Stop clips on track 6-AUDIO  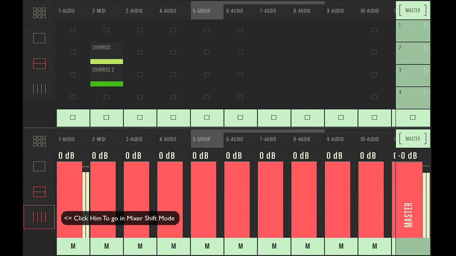[240, 118]
